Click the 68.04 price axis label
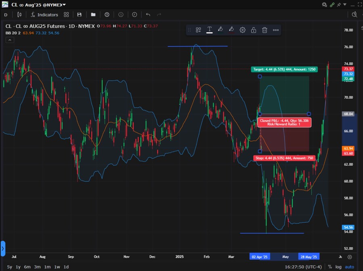The image size is (363, 271). click(348, 114)
